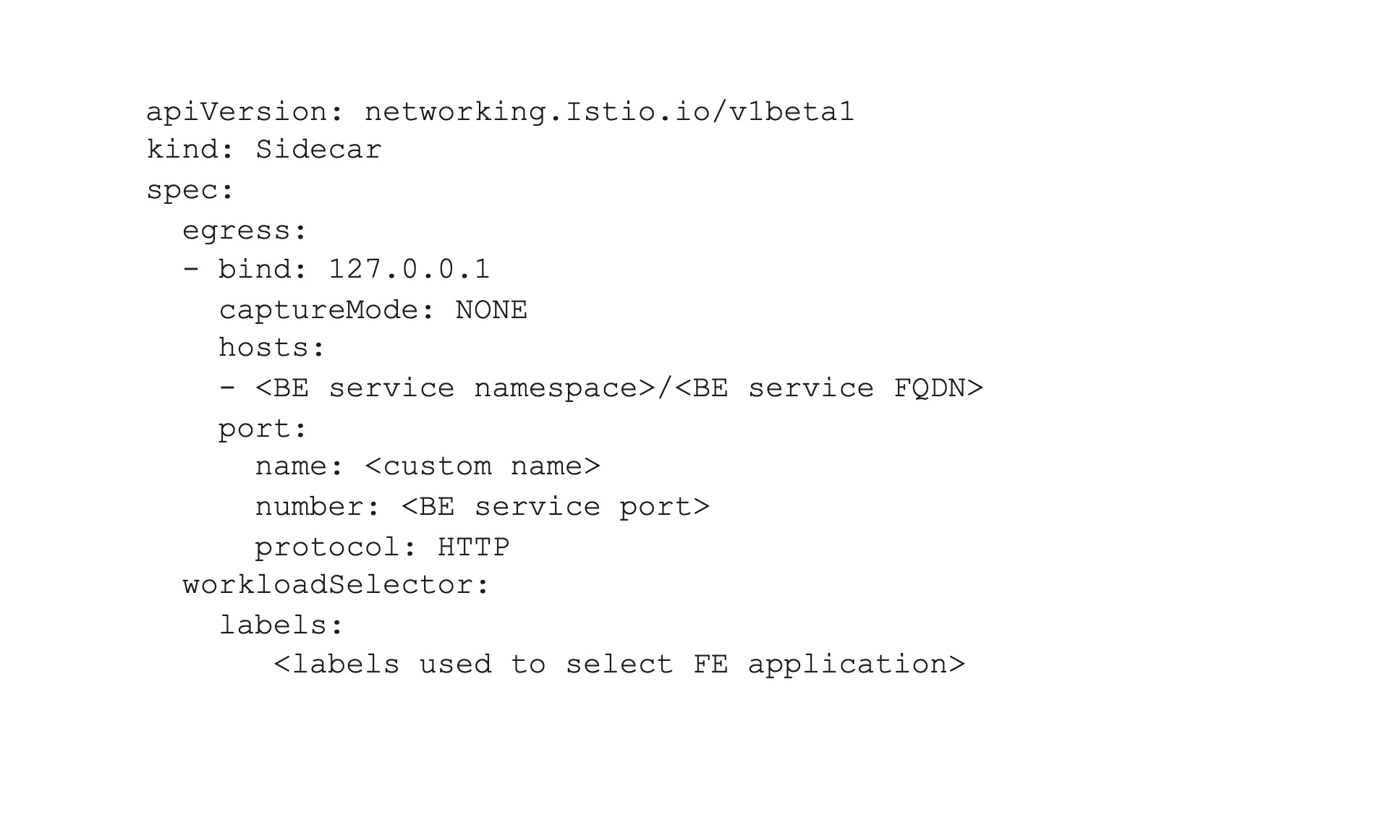Click the 127.0.0.1 bind address

tap(409, 270)
